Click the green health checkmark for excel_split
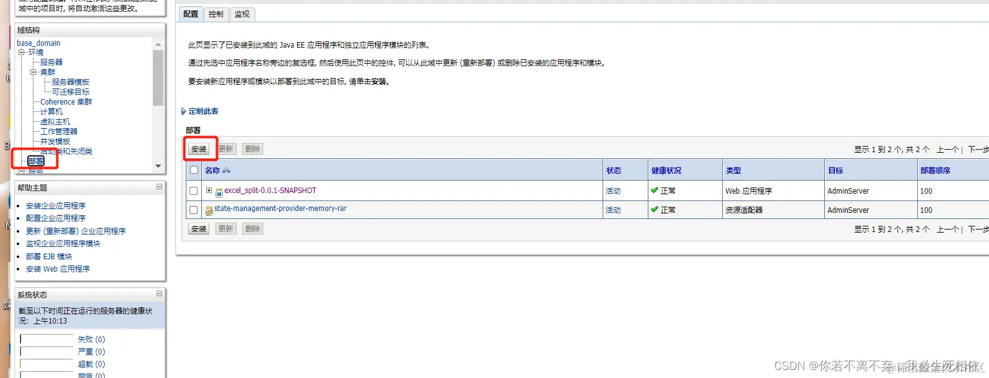Image resolution: width=989 pixels, height=378 pixels. (x=655, y=191)
